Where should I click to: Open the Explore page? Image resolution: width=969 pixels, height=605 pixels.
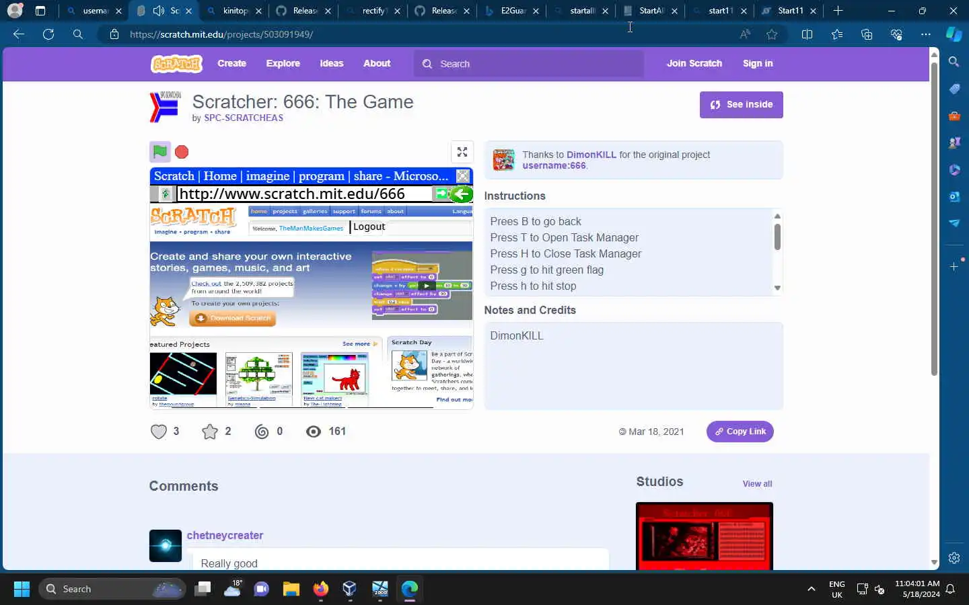pos(283,63)
